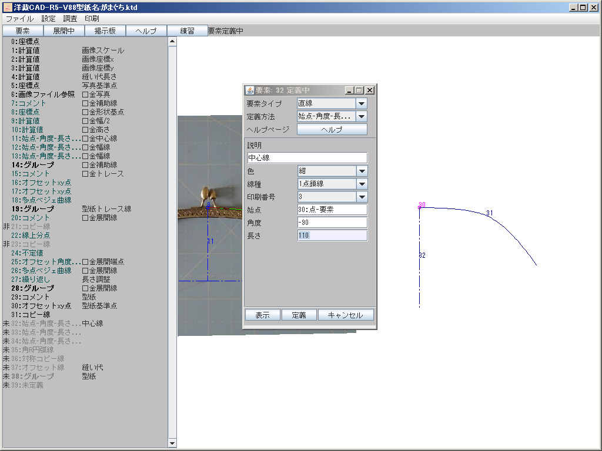Click the 角度 field showing -90
Screen dimensions: 602x451
pos(332,223)
